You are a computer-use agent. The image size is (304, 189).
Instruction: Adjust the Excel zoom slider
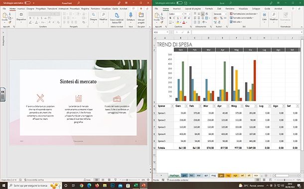[285, 180]
